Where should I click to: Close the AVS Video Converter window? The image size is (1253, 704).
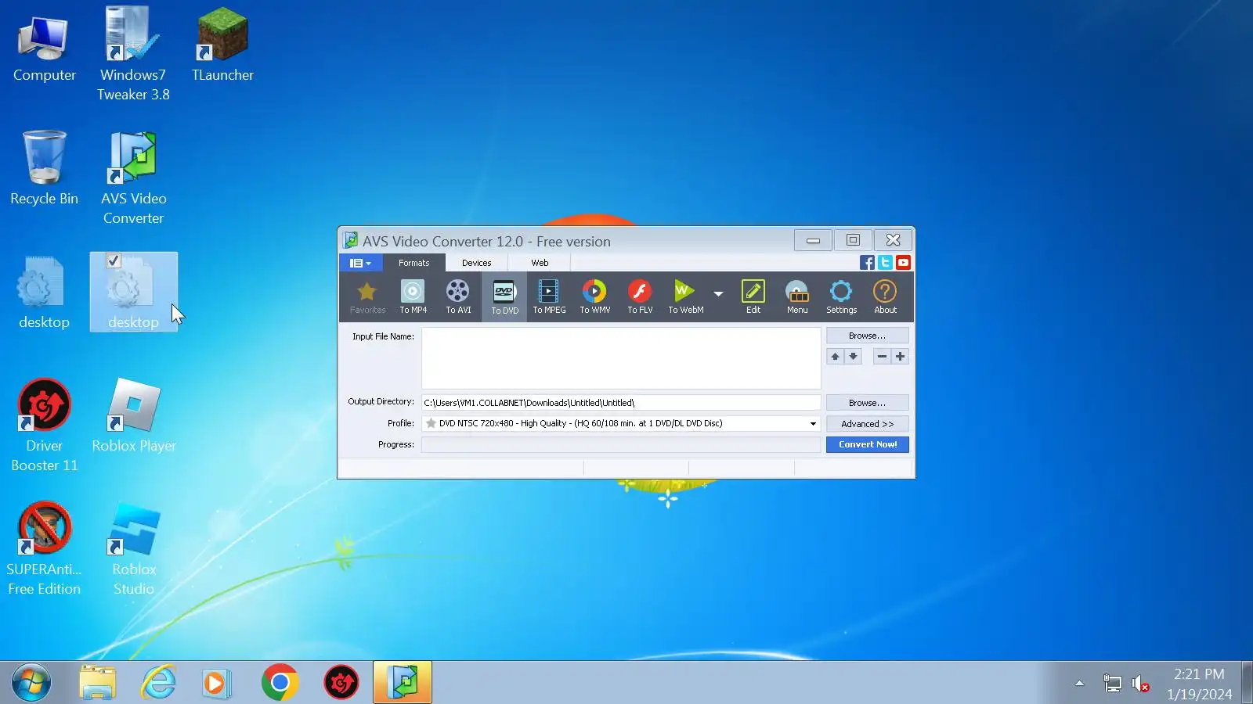pos(893,240)
